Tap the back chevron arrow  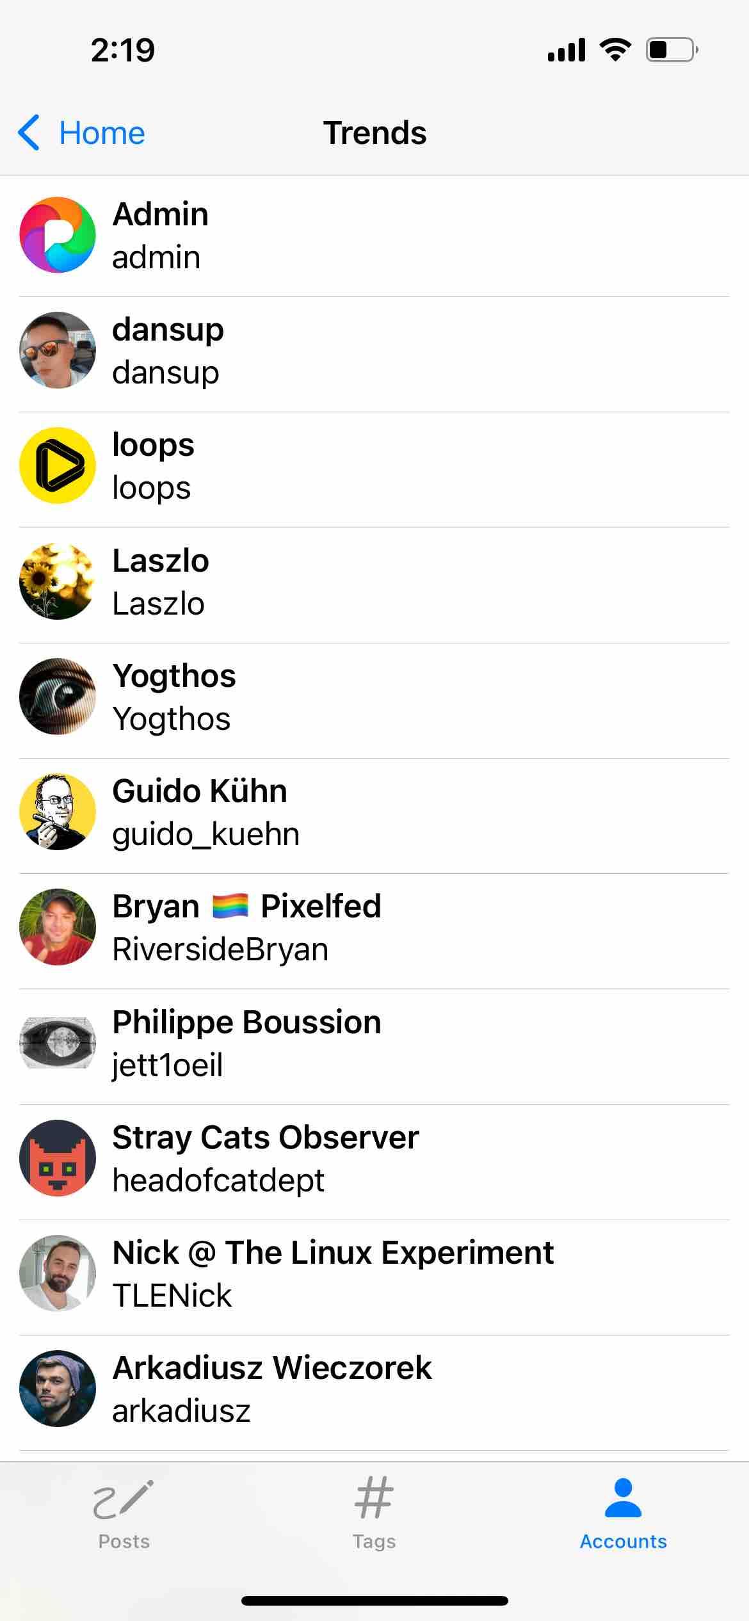click(x=29, y=133)
